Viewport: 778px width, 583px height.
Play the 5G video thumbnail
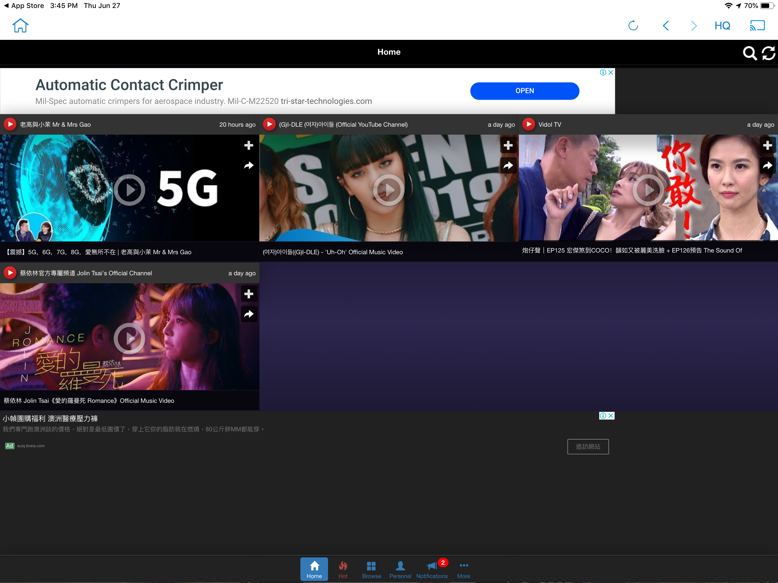130,190
